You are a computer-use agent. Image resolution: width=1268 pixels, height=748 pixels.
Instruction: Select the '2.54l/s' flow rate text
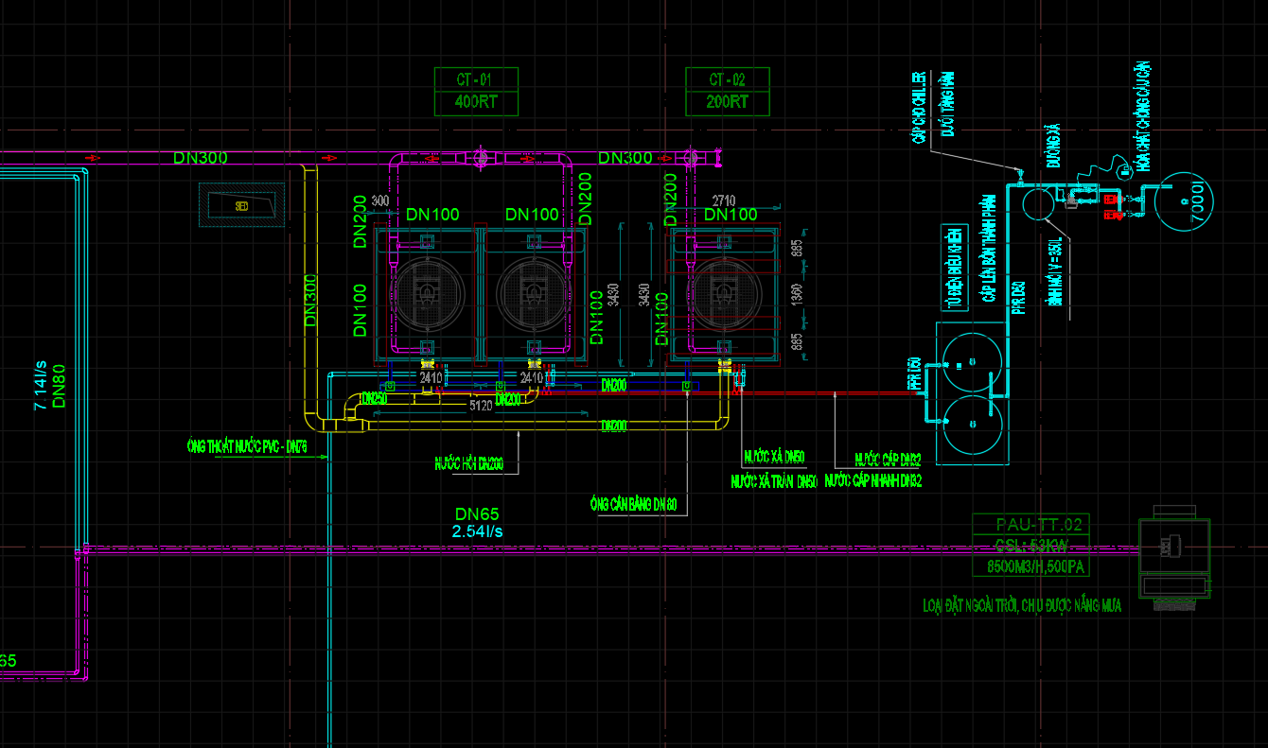tap(477, 532)
